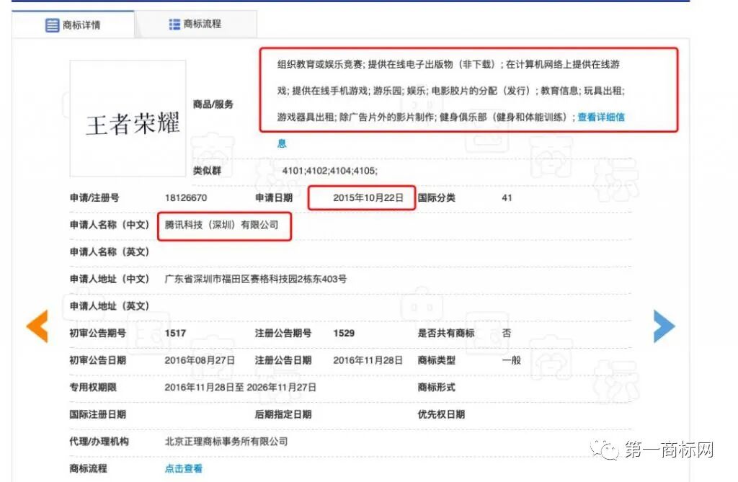
Task: Select applicant address 广东省深圳市福田区赛格科技园2栋东403号
Action: 256,279
